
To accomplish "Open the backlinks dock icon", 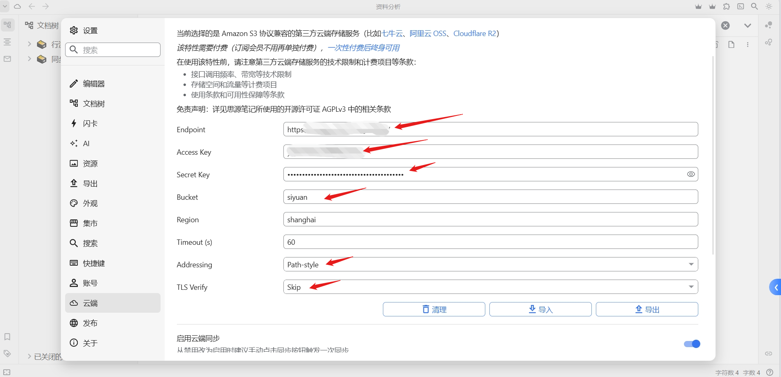I will pos(769,354).
